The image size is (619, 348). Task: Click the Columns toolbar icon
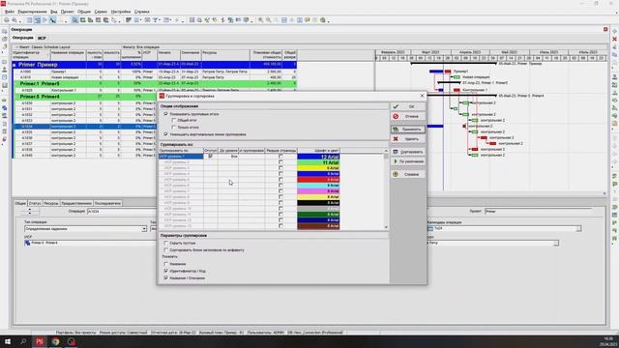tap(136, 20)
